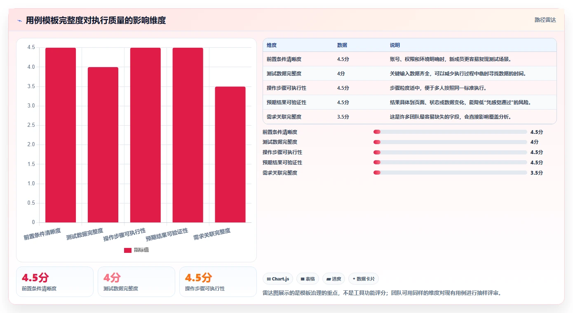Click the 4分 测试数据完整度 data card
This screenshot has height=313, width=573.
pyautogui.click(x=136, y=282)
